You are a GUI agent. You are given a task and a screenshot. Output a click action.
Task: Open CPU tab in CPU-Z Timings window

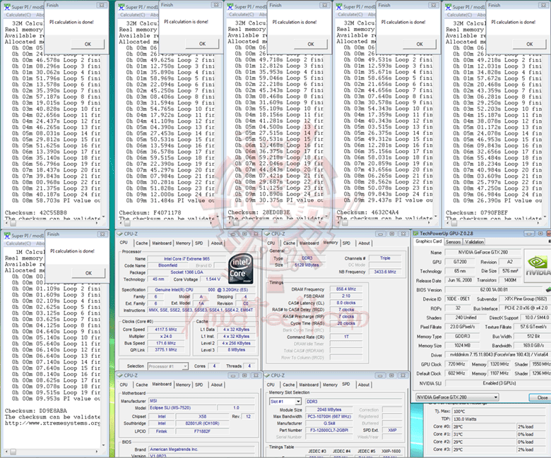[271, 243]
